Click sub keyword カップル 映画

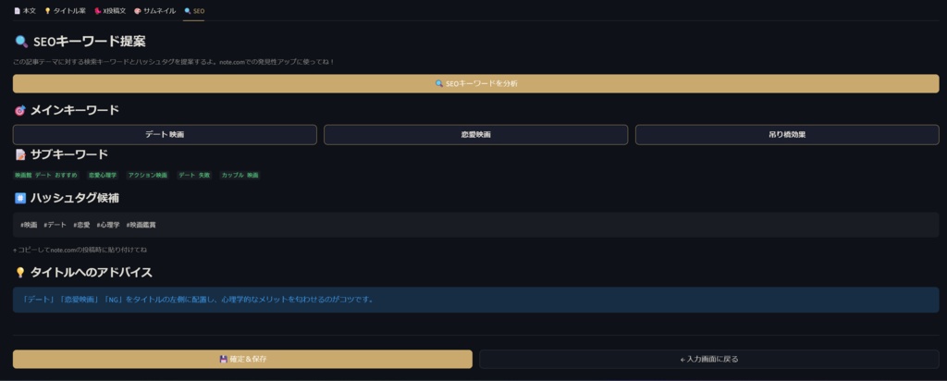click(x=240, y=175)
